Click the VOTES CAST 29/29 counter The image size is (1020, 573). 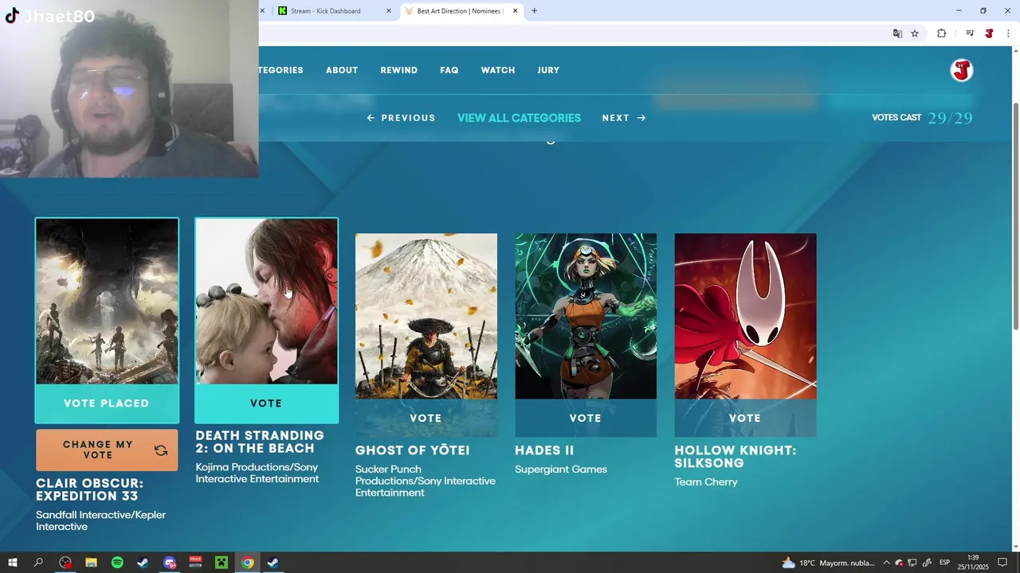point(922,118)
